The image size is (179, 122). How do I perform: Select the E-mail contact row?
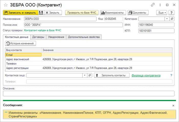tap(23, 55)
